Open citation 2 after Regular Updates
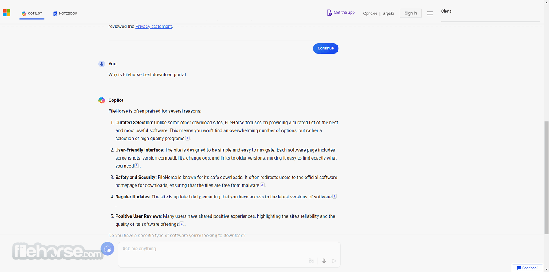The height and width of the screenshot is (272, 549). [x=334, y=196]
